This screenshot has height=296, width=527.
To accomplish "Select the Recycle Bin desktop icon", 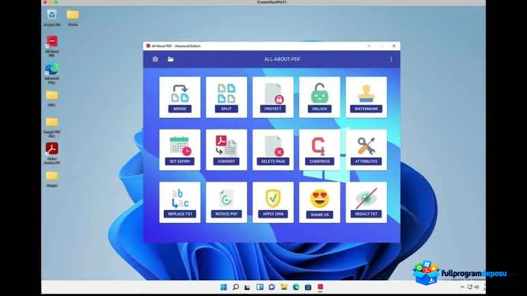I will 52,18.
